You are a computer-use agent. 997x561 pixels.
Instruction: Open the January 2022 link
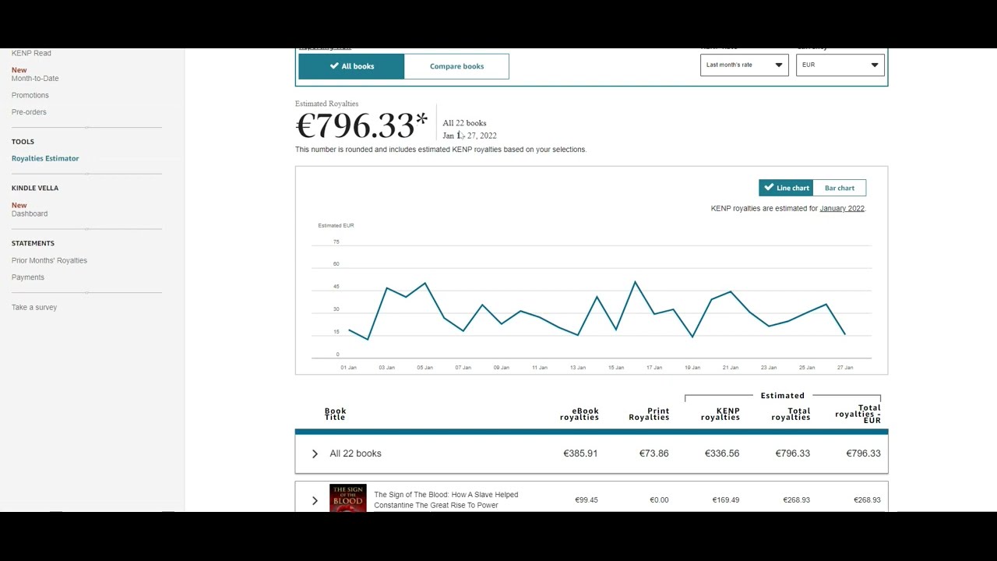(842, 208)
